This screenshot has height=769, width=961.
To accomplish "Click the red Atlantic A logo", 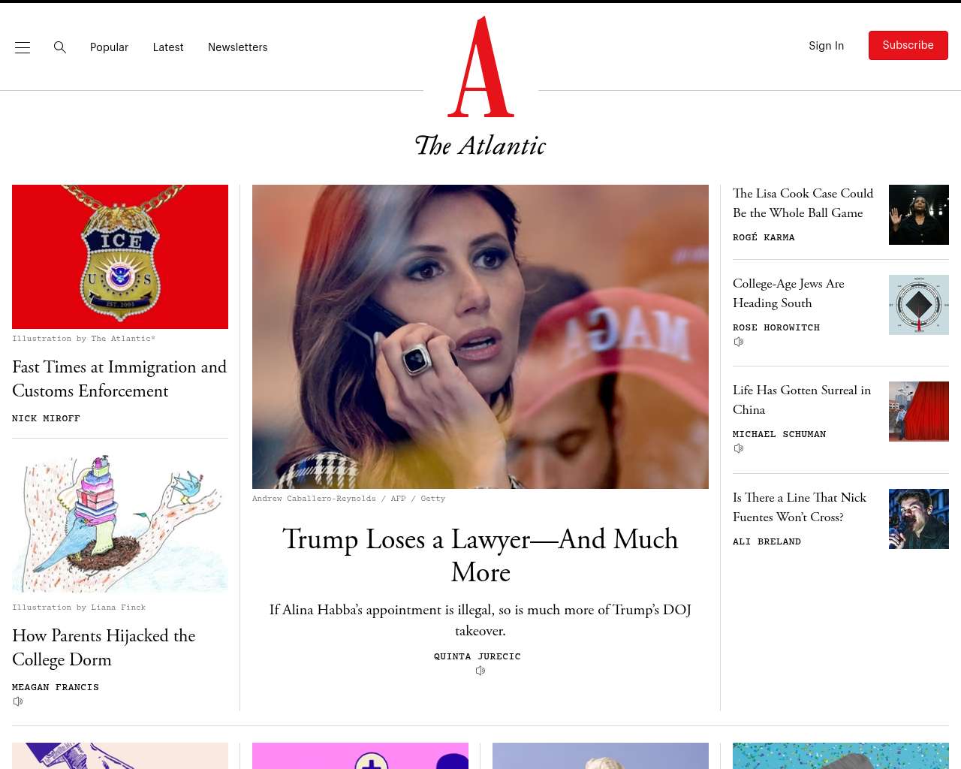I will [480, 67].
